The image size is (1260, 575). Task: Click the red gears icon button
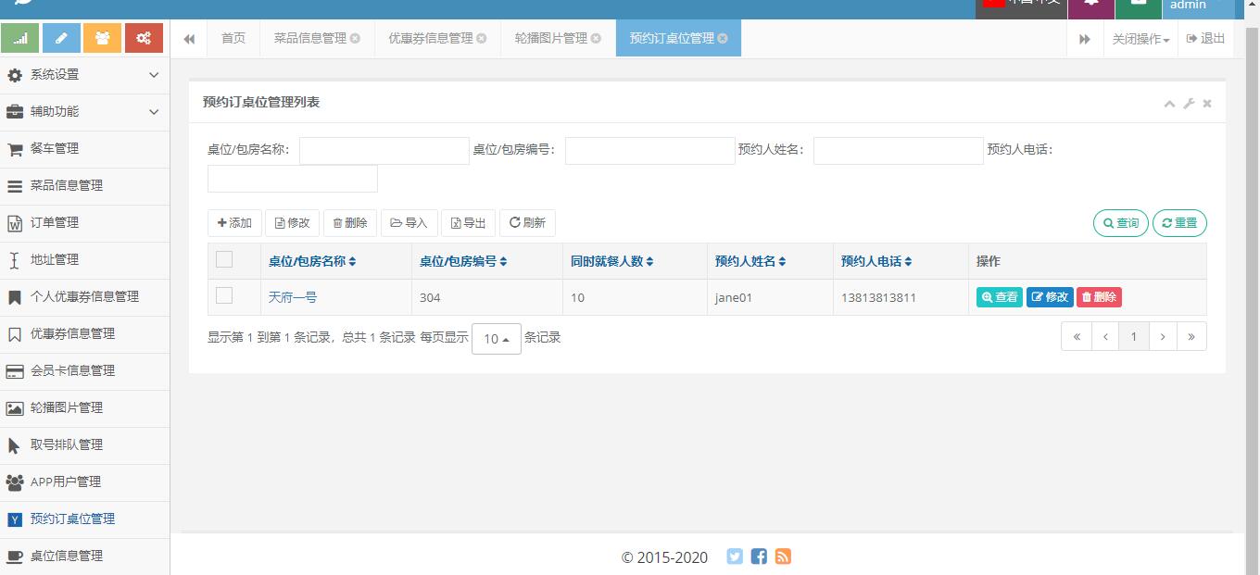click(143, 38)
